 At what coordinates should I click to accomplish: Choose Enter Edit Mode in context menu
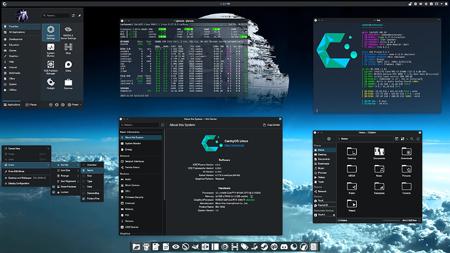pos(26,171)
